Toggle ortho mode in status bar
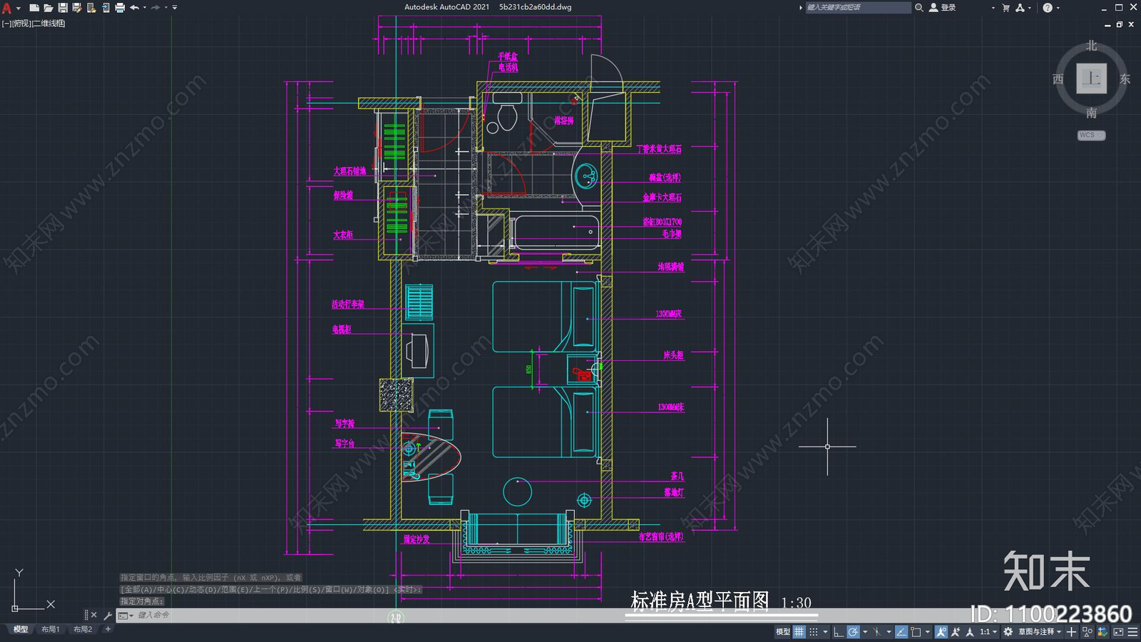 pos(839,632)
